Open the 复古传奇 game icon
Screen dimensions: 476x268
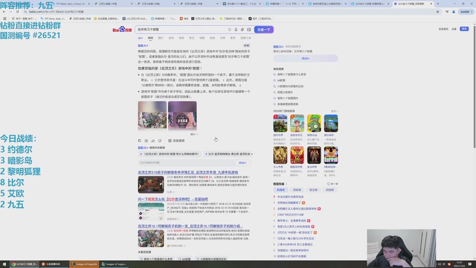point(314,155)
